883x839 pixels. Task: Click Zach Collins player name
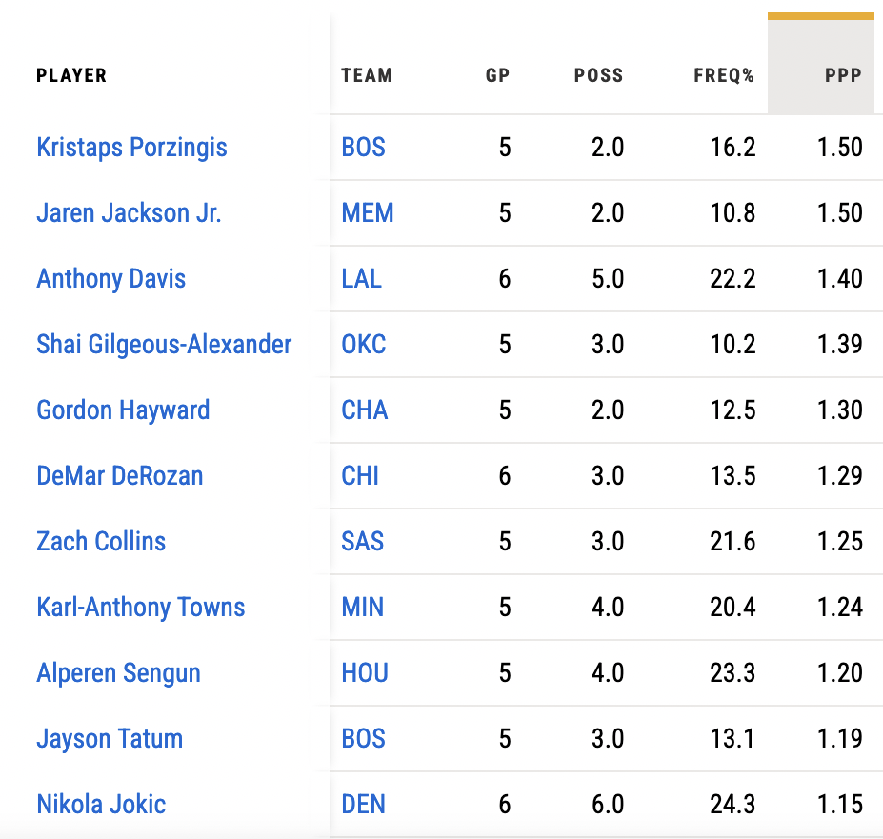click(x=101, y=542)
